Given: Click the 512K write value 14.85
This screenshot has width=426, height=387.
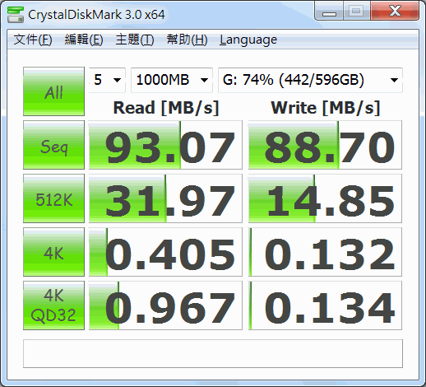Looking at the screenshot, I should click(325, 198).
